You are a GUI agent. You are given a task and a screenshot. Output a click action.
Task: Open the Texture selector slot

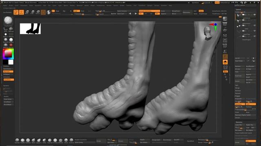[11, 34]
